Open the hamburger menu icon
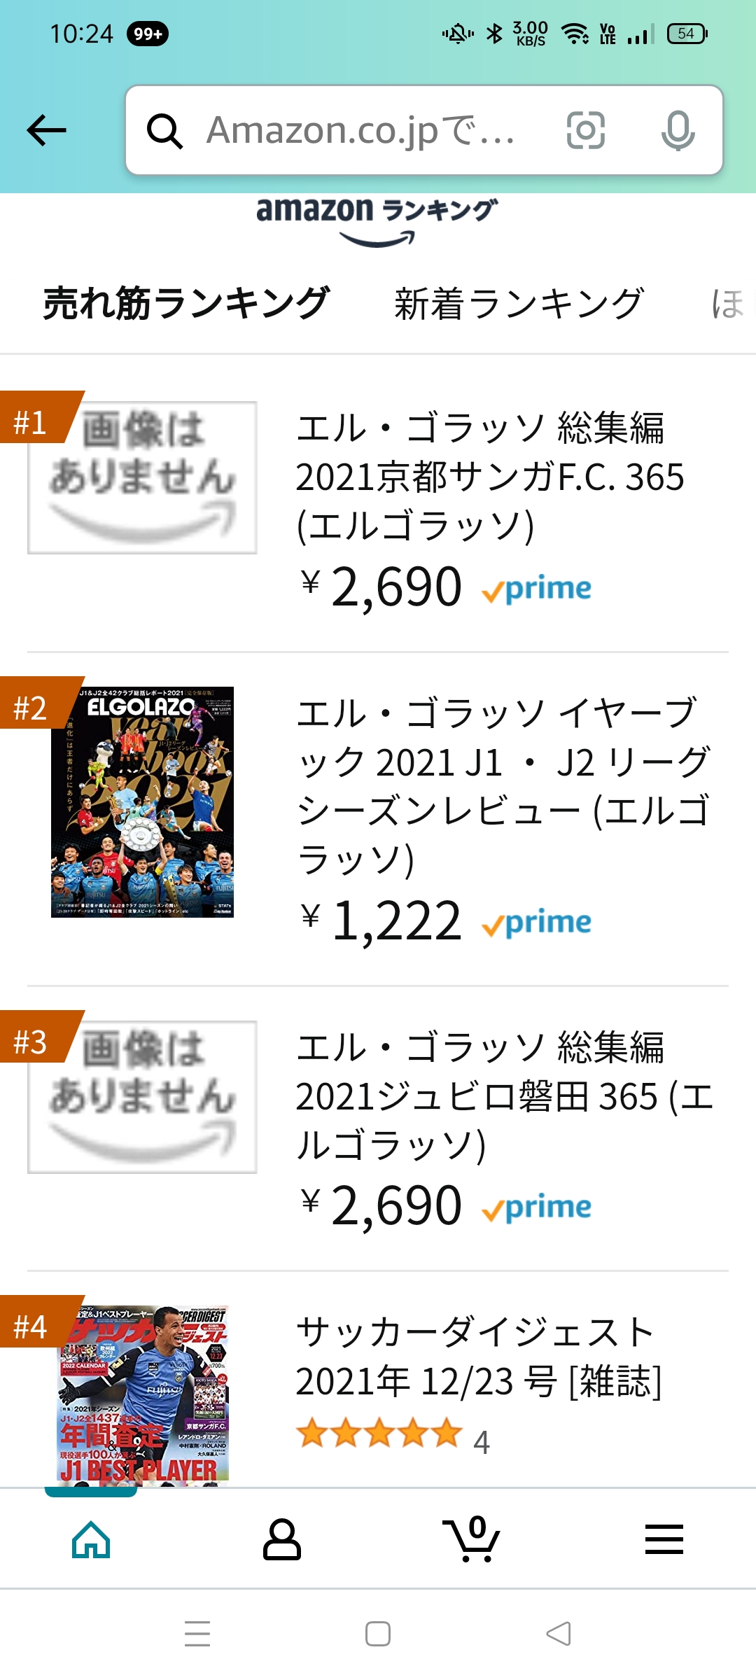 [x=664, y=1539]
